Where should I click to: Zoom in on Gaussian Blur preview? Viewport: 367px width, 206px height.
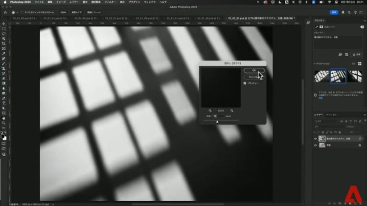(231, 111)
